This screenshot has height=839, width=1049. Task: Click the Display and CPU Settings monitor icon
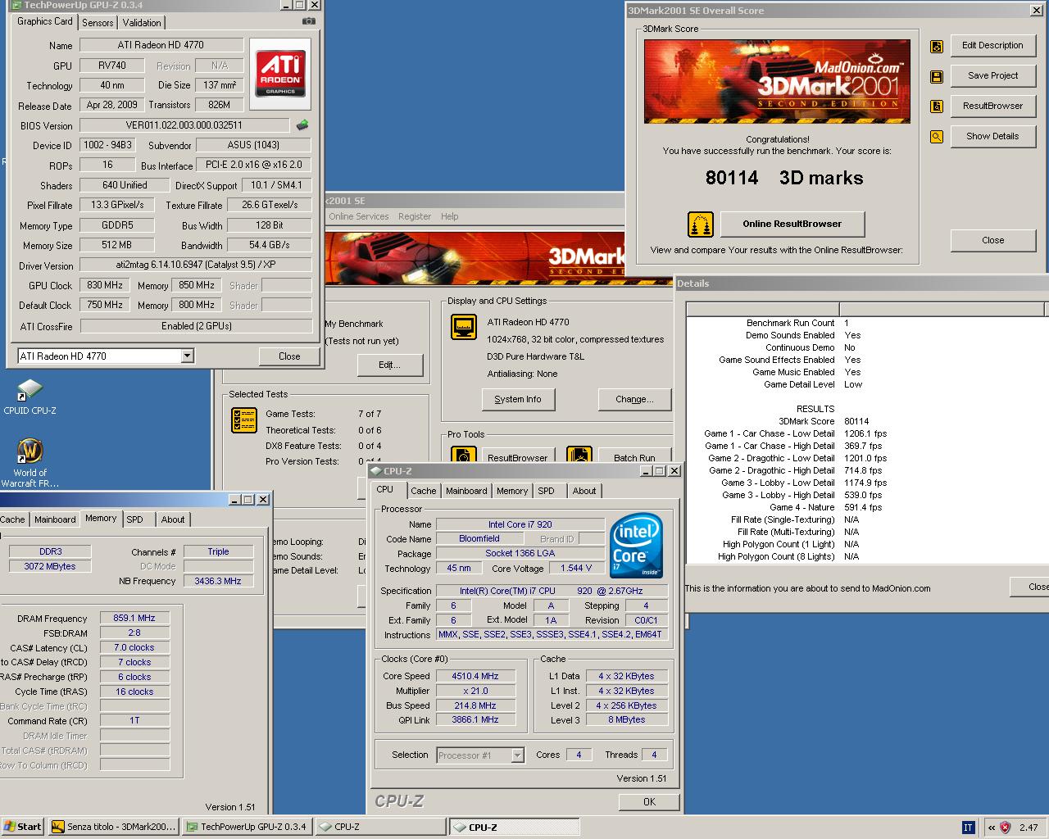coord(464,327)
